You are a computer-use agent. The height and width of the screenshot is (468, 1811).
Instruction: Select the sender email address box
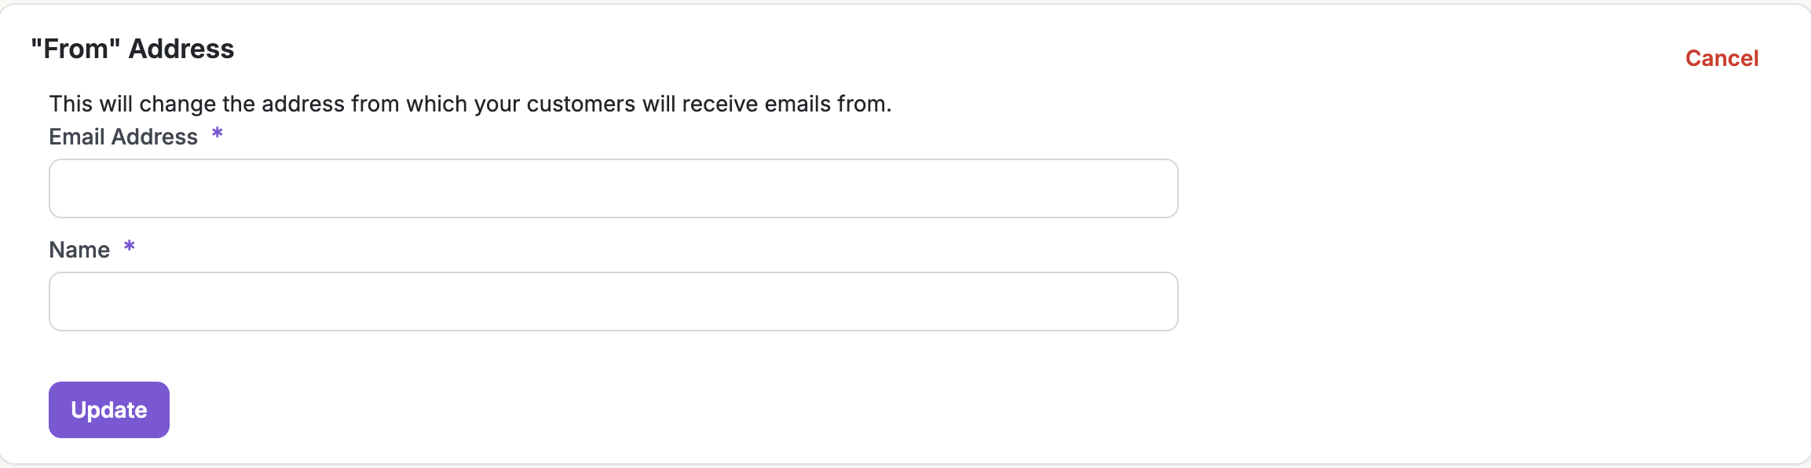(613, 188)
